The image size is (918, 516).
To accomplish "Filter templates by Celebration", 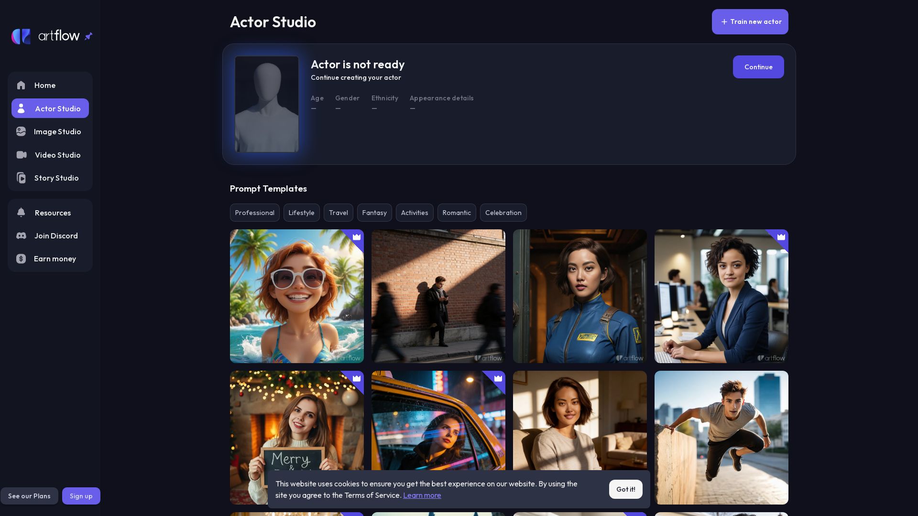I will [503, 213].
